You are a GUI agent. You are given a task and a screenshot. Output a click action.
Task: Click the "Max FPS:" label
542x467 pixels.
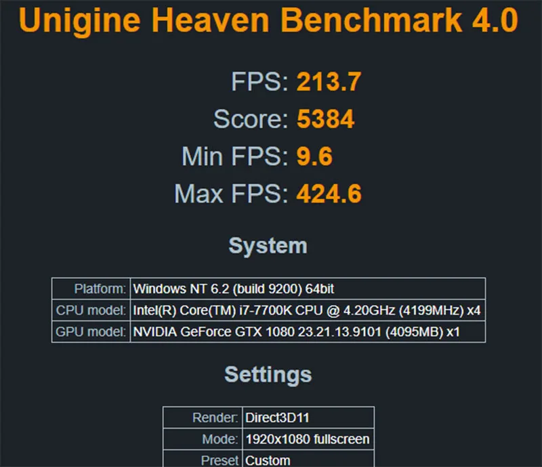point(231,194)
